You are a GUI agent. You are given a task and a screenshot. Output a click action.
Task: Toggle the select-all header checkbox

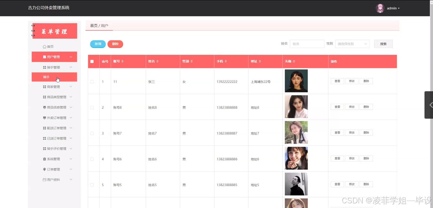pos(92,61)
